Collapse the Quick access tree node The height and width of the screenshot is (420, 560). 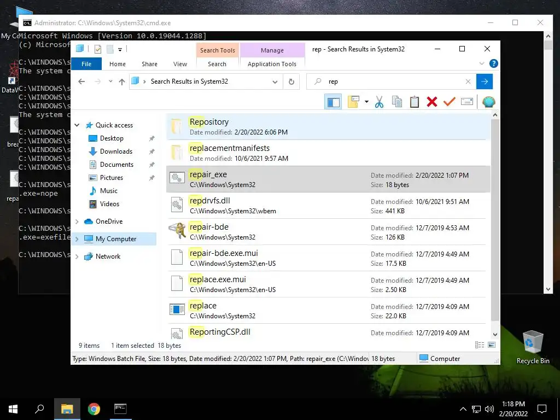point(77,125)
